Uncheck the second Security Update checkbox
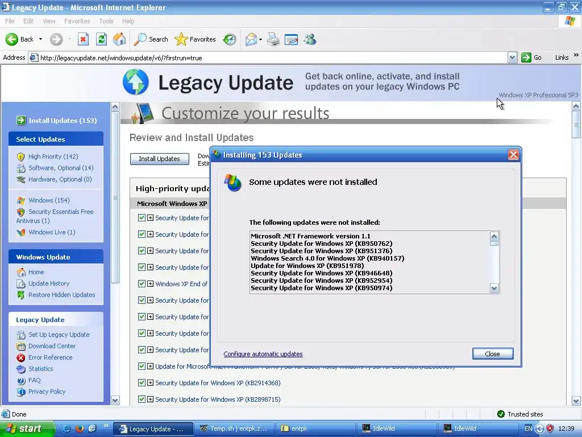This screenshot has width=582, height=437. (142, 234)
